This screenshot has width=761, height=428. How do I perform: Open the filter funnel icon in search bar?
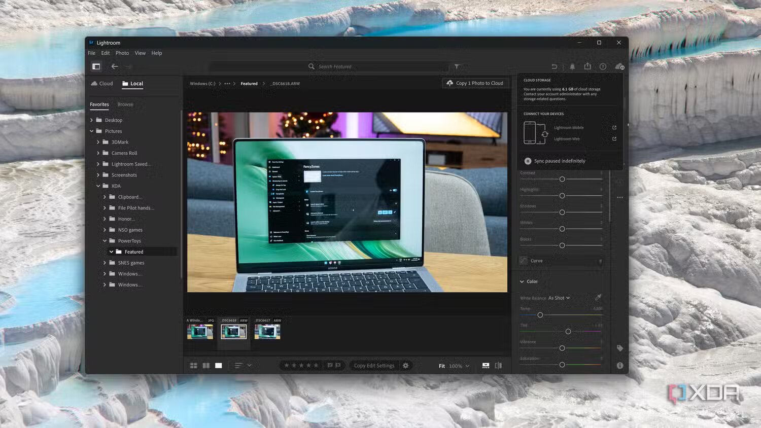click(x=457, y=66)
